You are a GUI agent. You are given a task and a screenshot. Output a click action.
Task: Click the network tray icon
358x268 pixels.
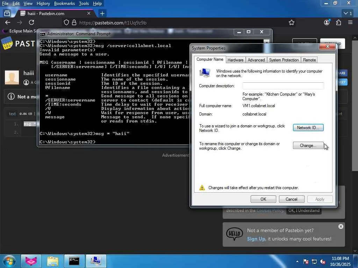pyautogui.click(x=314, y=261)
